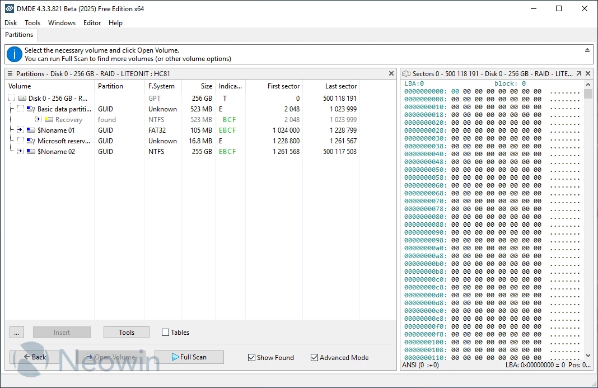Select the "Microsoft reserv..." partition name
The height and width of the screenshot is (388, 598).
tap(64, 141)
